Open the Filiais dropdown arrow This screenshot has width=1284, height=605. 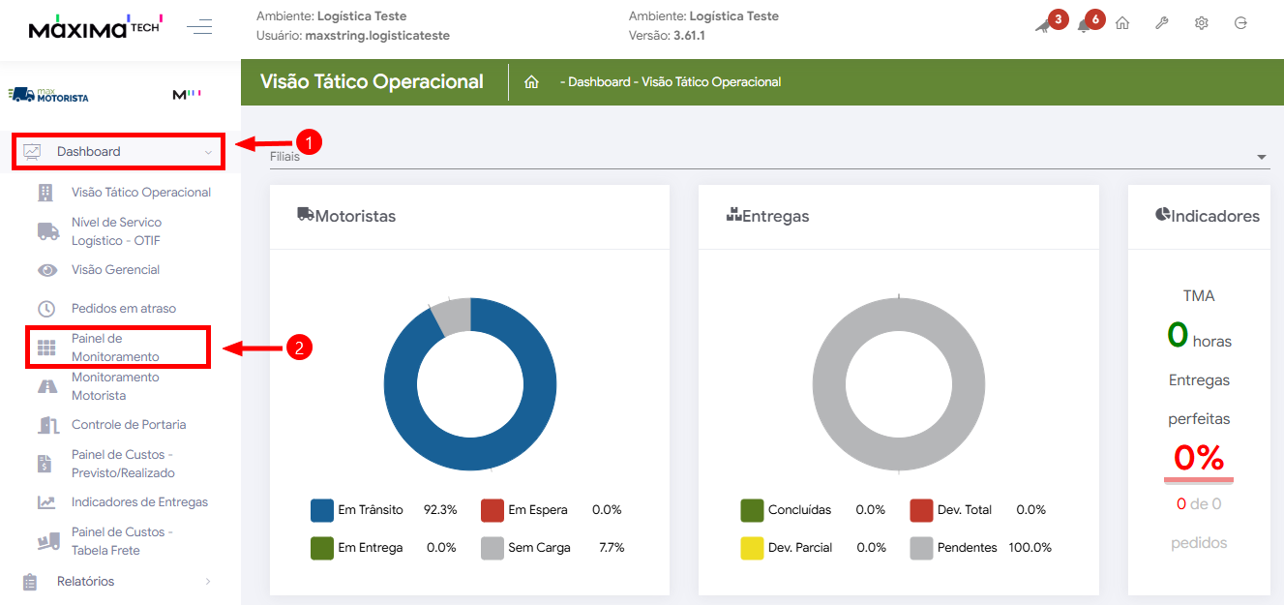click(1261, 157)
